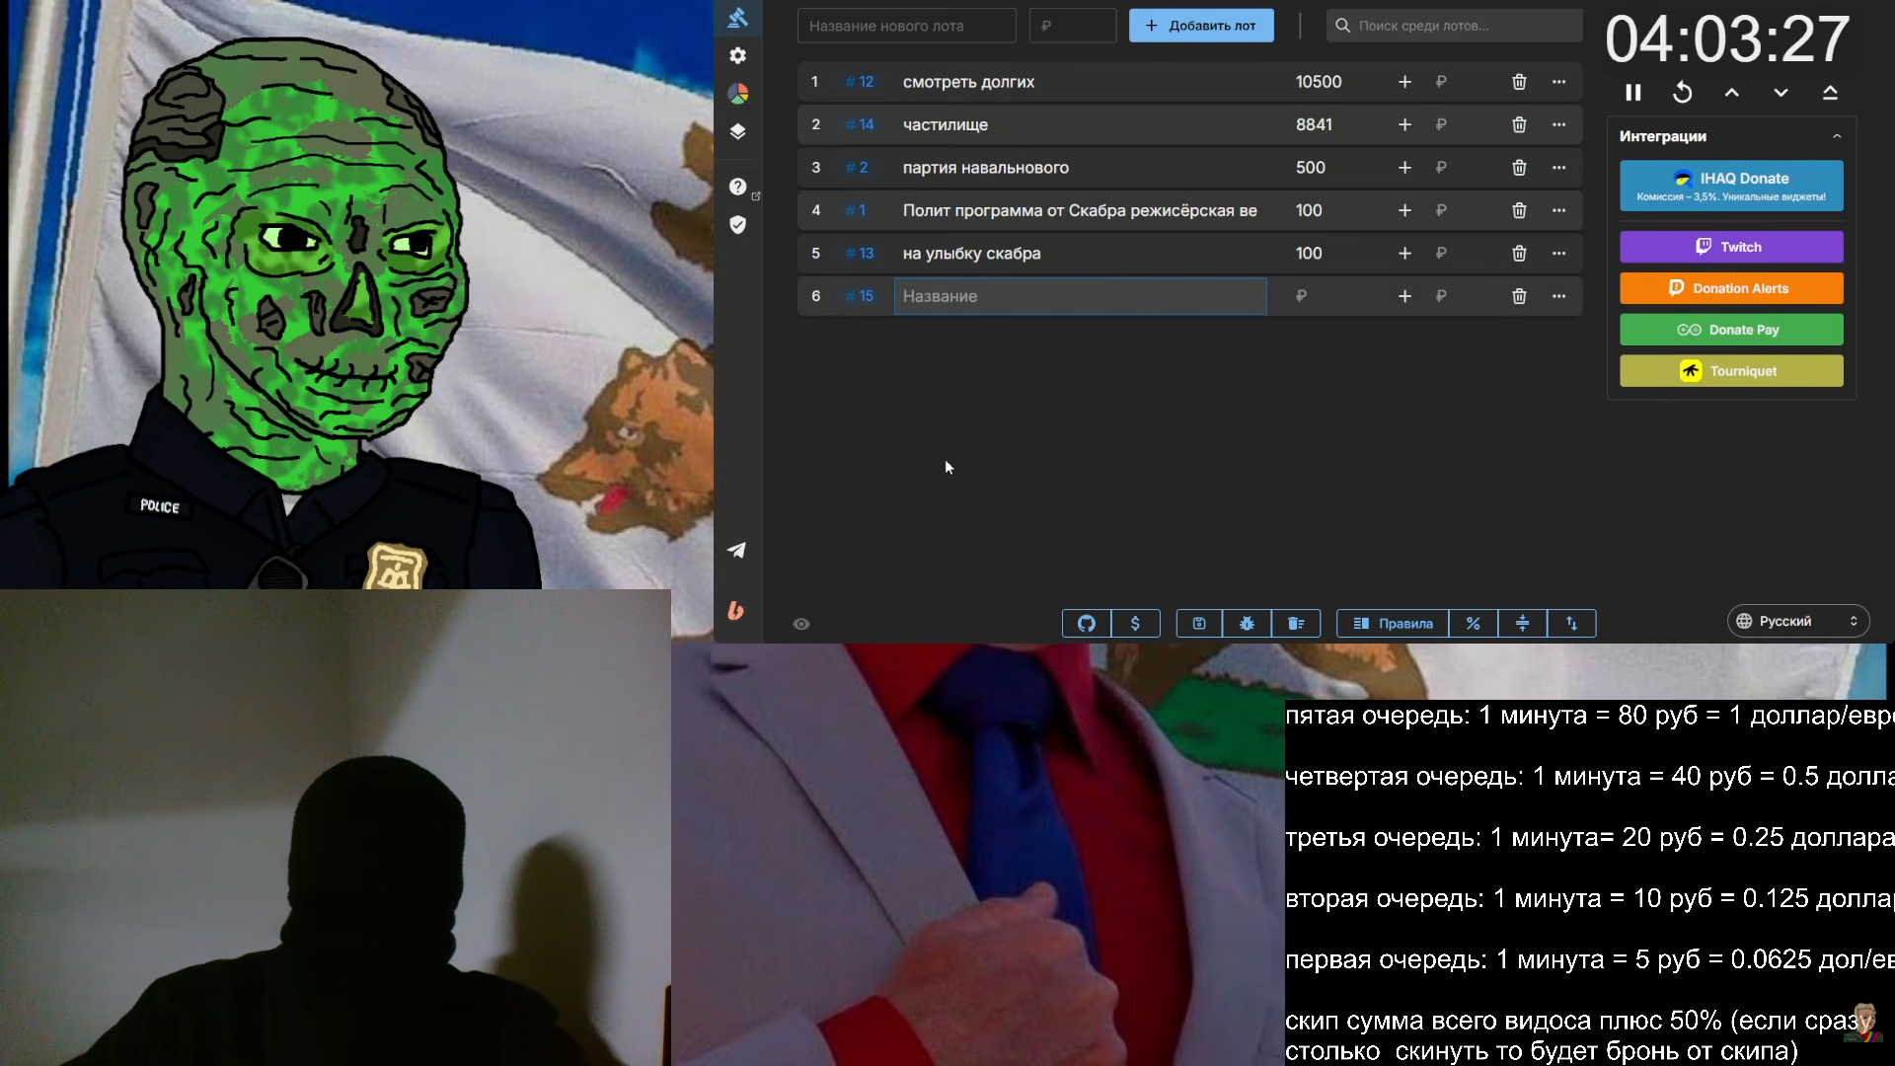
Task: Click the GitHub icon button
Action: [1086, 623]
